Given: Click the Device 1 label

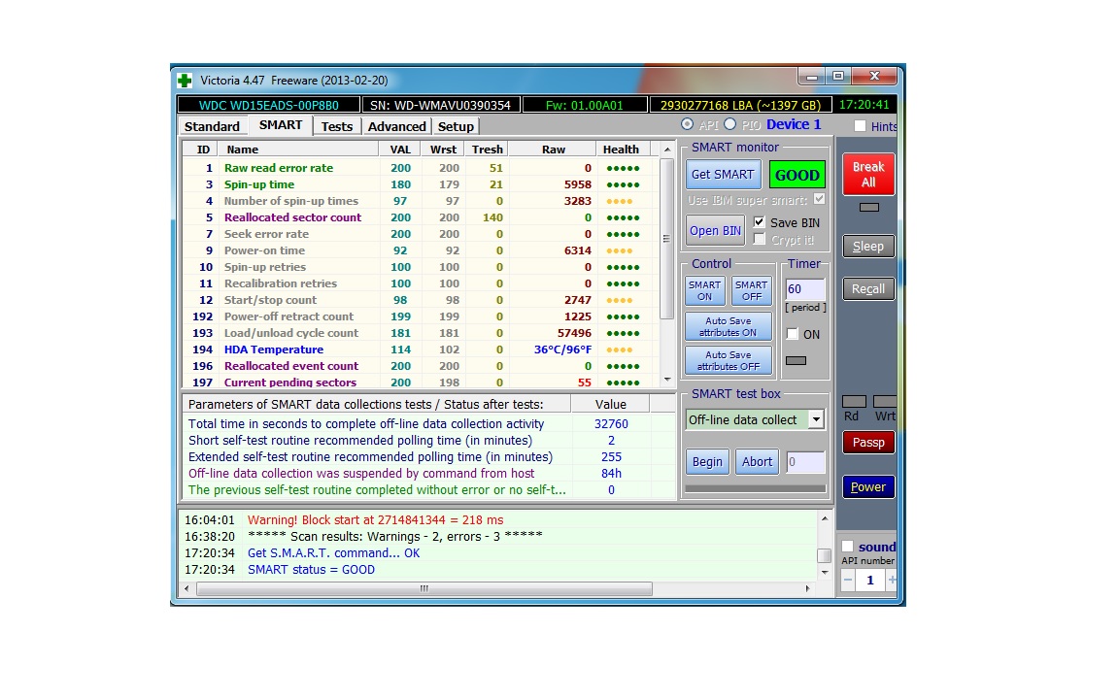Looking at the screenshot, I should (793, 125).
